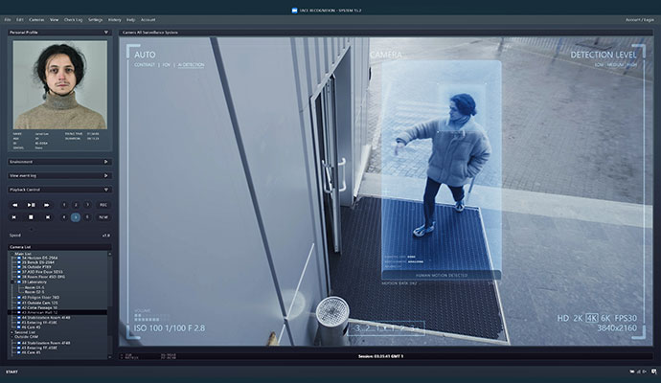Set detection level to MEDIUM
Image resolution: width=661 pixels, height=383 pixels.
tap(615, 65)
